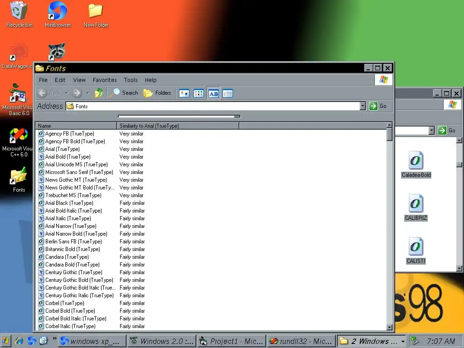Open the View menu
This screenshot has width=464, height=348.
(x=79, y=80)
